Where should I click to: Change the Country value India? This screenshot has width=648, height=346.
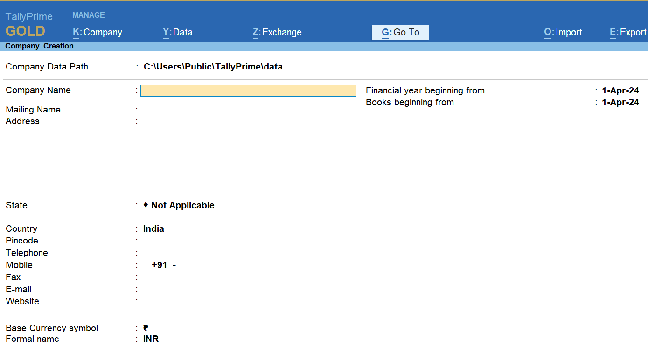[153, 229]
